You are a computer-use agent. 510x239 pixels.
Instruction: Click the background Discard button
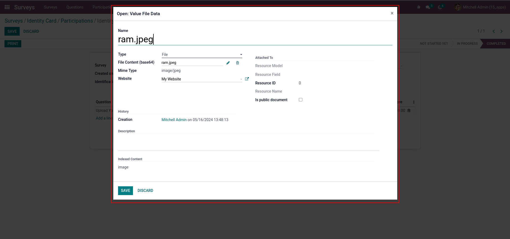(x=31, y=31)
